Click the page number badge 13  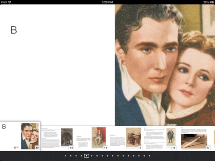click(71, 148)
